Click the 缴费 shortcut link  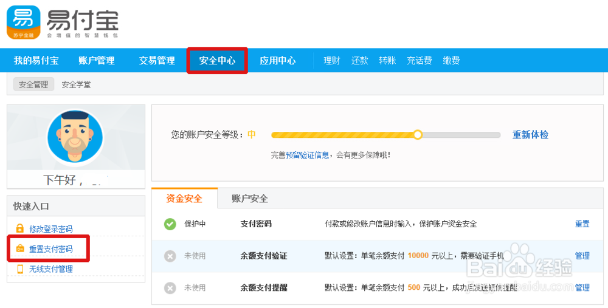pos(451,60)
